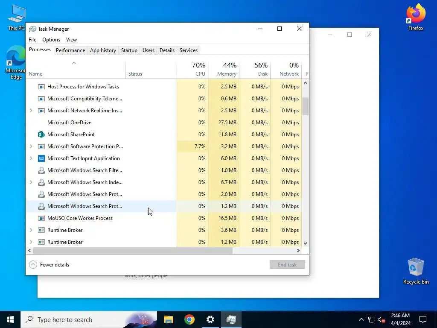Screen dimensions: 437x328
Task: Click the Microsoft Windows Search Filter icon
Action: [41, 170]
